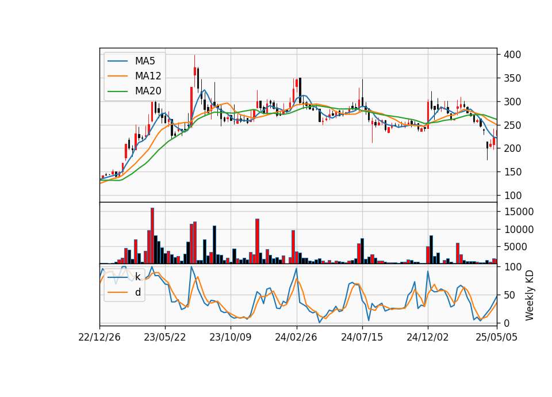Click the MA20 legend label
Viewport: 552px width, 397px height.
tap(148, 91)
